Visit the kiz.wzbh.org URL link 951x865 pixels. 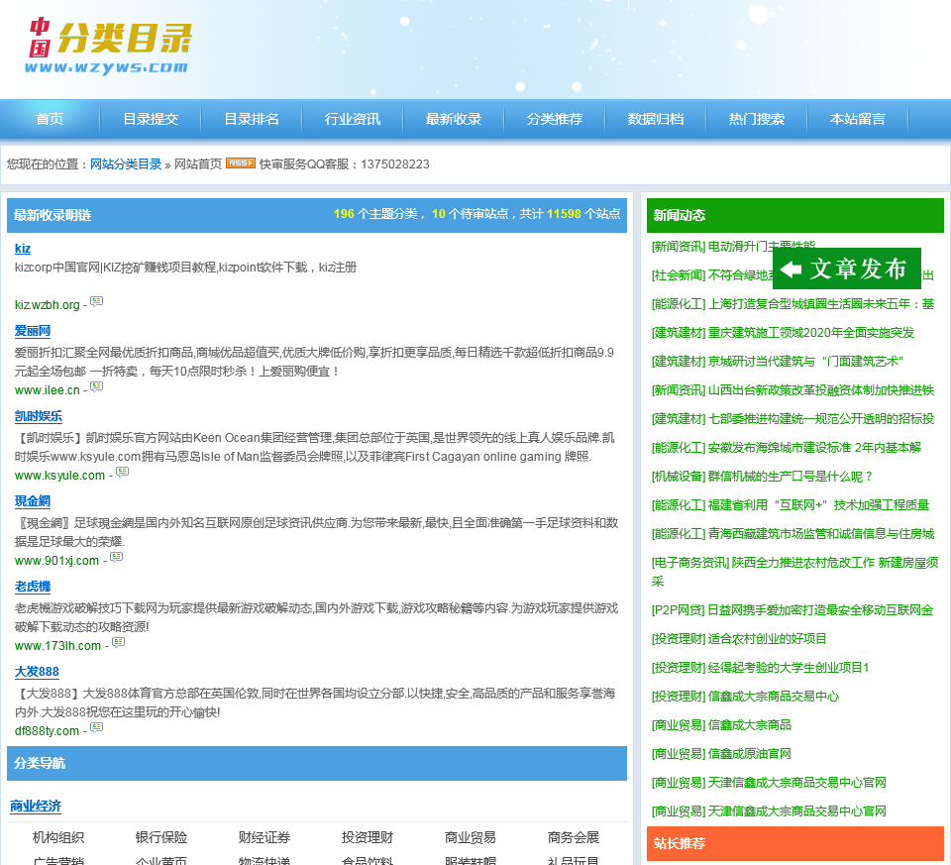[48, 304]
